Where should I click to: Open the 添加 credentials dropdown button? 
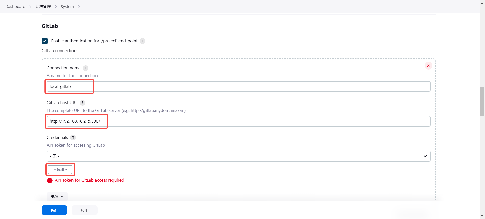(60, 170)
